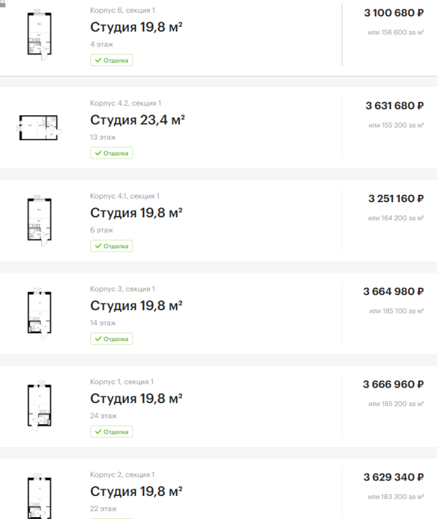437x519 pixels.
Task: Click the Отделка badge on the 24 этаж listing
Action: 112,431
